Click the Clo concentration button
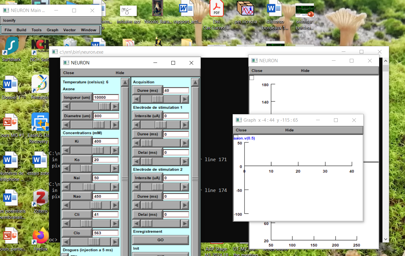The width and height of the screenshot is (405, 256). click(77, 233)
